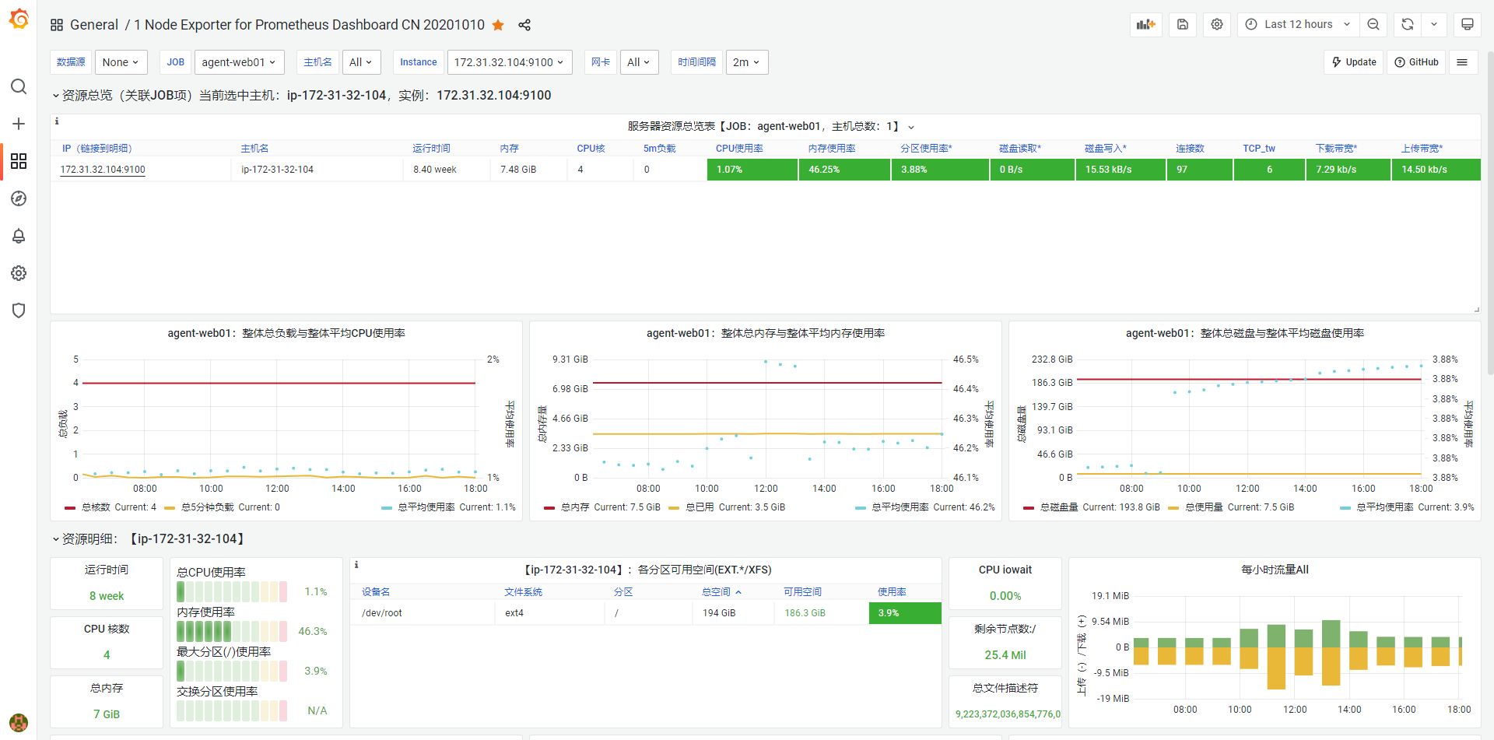
Task: Open Search dashboards in the sidebar
Action: click(x=19, y=86)
